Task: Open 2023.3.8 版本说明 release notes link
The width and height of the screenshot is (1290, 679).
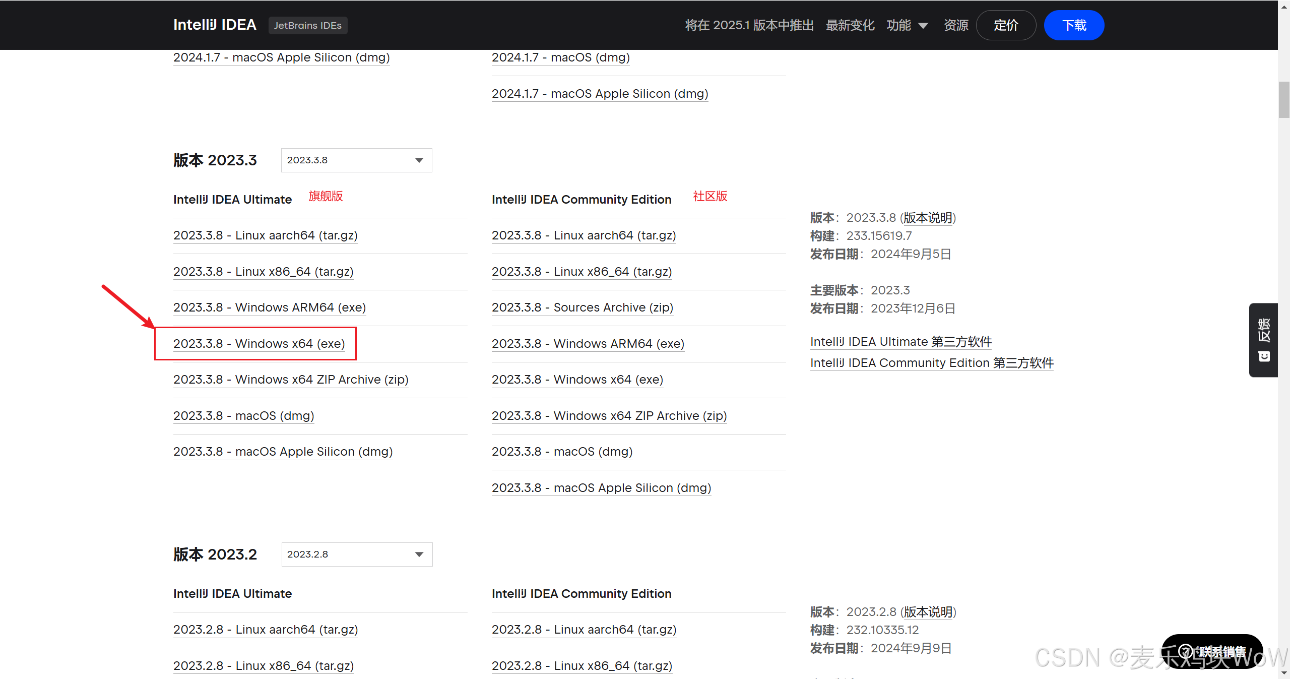Action: click(928, 218)
